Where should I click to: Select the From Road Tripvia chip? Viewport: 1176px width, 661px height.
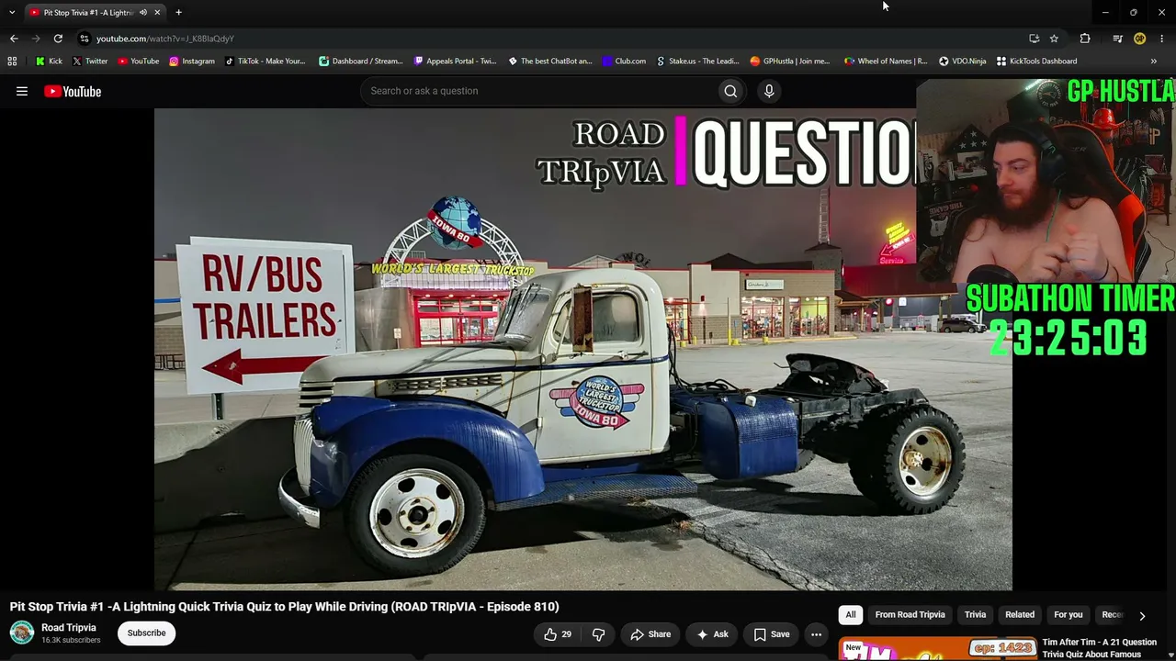pyautogui.click(x=910, y=615)
